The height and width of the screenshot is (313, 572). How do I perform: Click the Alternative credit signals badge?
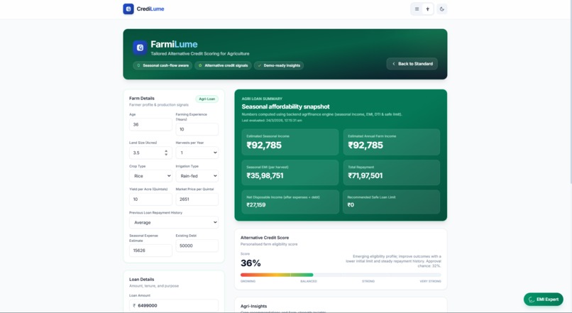[x=223, y=65]
